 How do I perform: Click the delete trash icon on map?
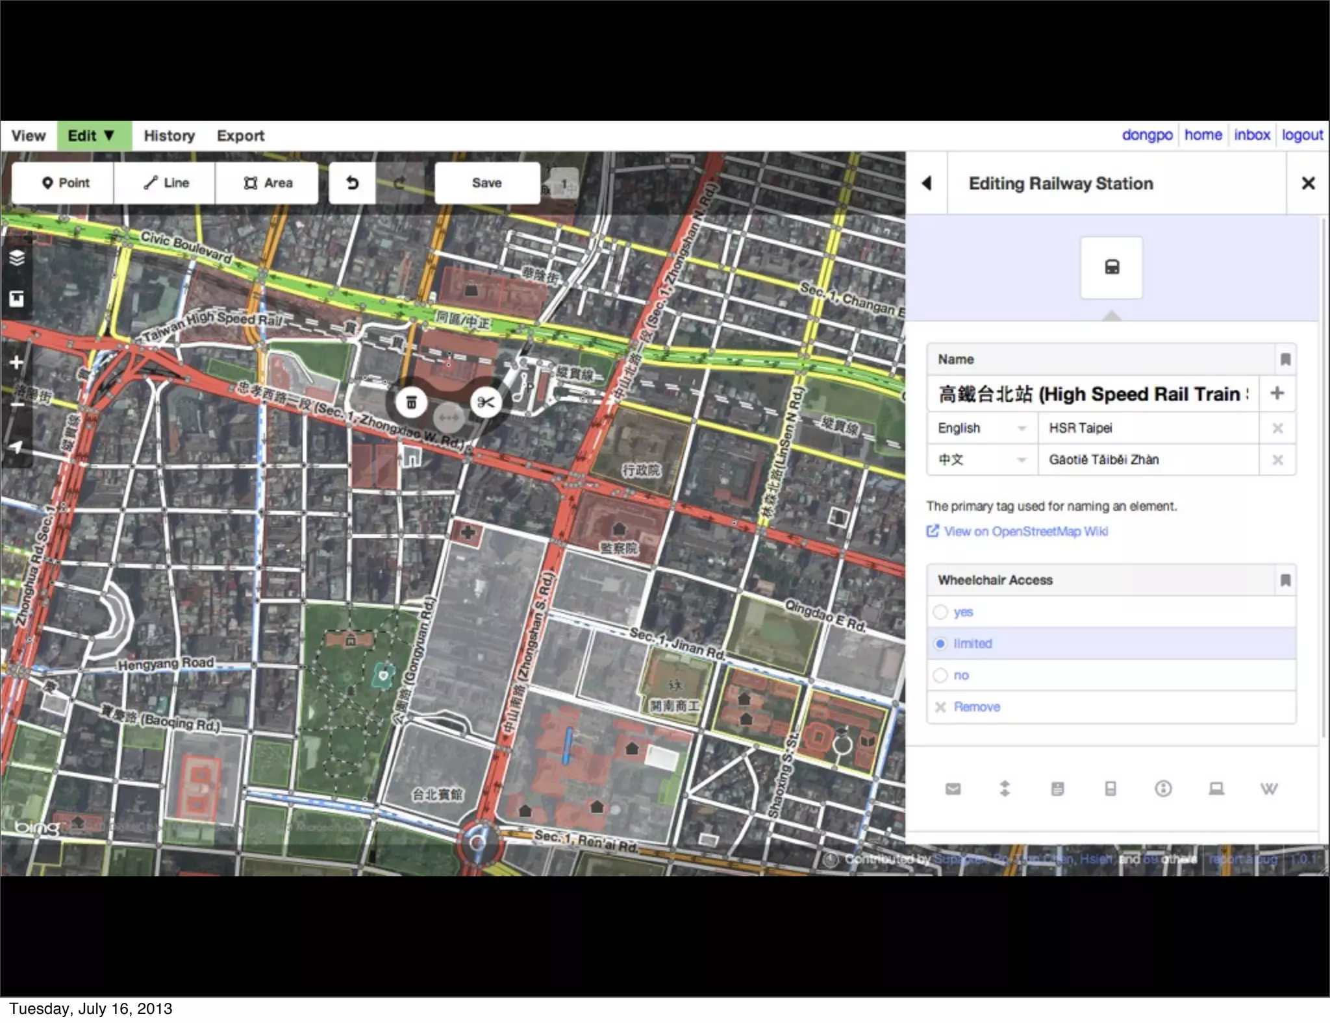(x=411, y=403)
